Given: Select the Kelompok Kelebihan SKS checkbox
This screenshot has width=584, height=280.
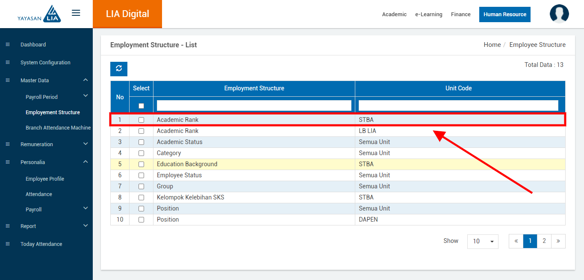Looking at the screenshot, I should [x=141, y=198].
